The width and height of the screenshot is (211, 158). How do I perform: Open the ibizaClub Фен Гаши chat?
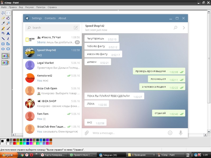[52, 129]
